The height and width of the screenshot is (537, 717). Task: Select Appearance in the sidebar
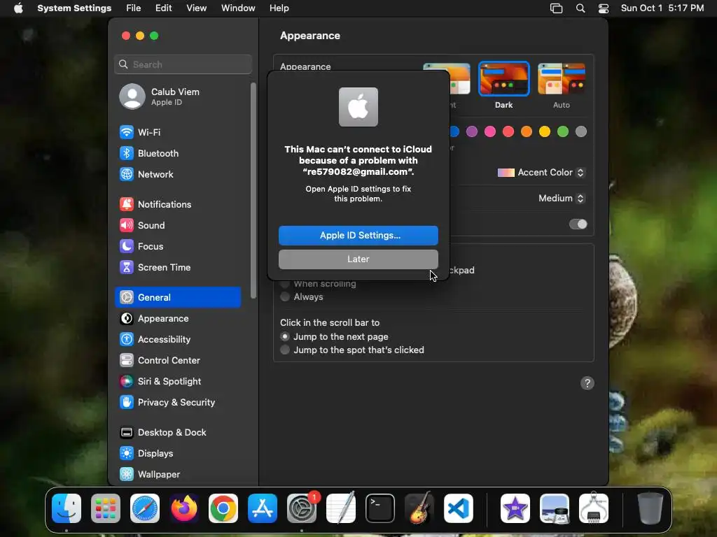point(177,319)
